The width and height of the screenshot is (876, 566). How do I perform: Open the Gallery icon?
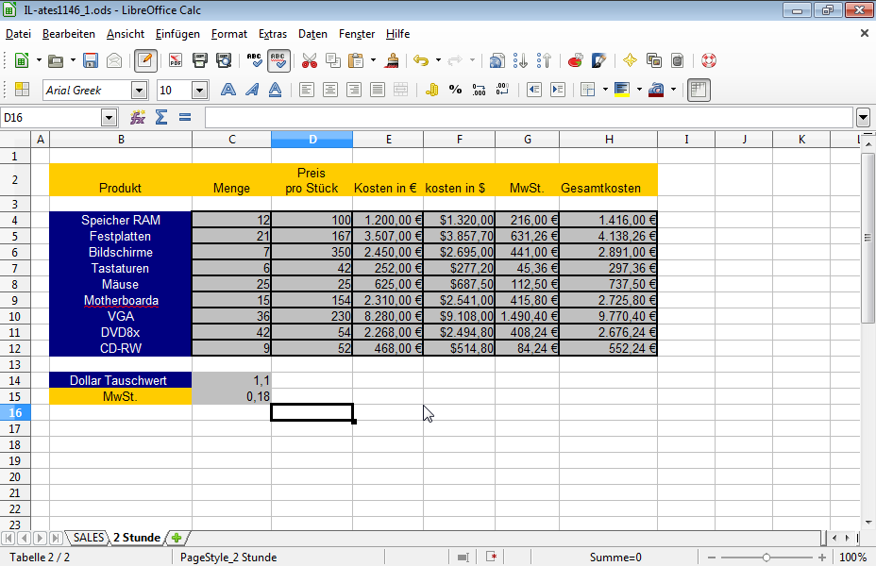653,60
